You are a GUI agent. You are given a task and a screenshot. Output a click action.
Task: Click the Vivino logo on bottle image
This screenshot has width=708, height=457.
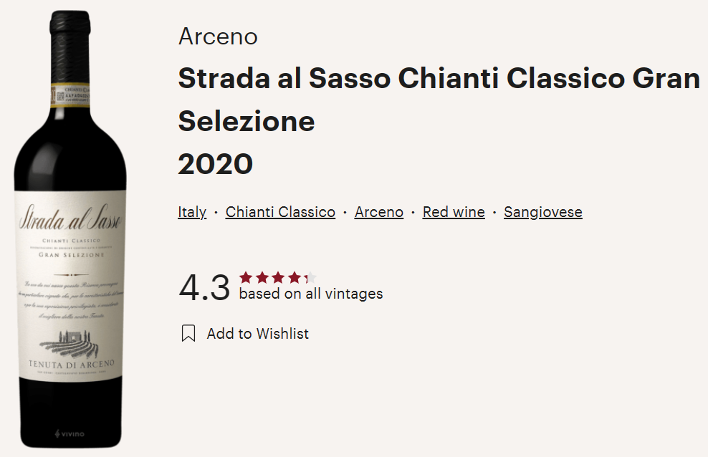point(70,434)
